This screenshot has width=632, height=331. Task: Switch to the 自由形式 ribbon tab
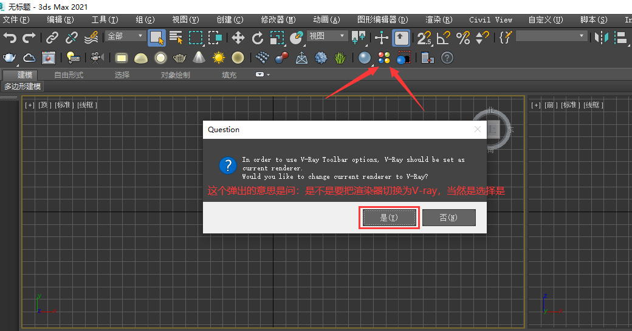tap(69, 75)
